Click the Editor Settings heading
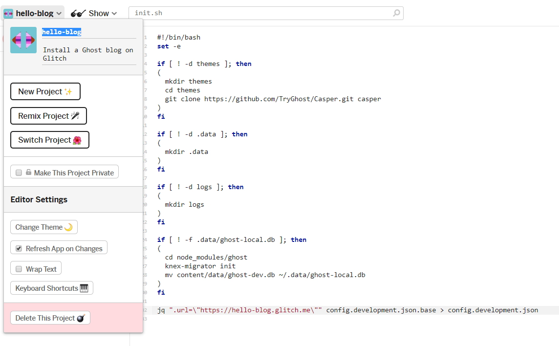The image size is (559, 346). (39, 199)
